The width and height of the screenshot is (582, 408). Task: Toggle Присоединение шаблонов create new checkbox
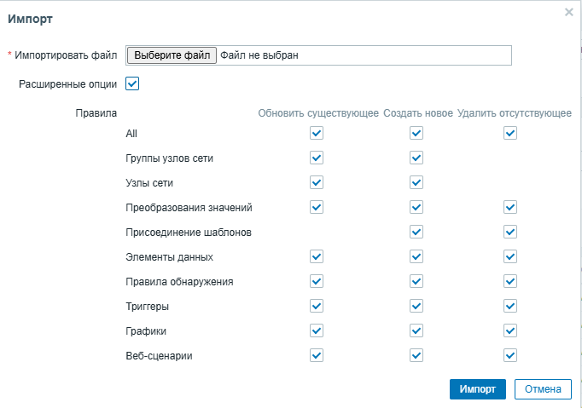click(x=416, y=232)
